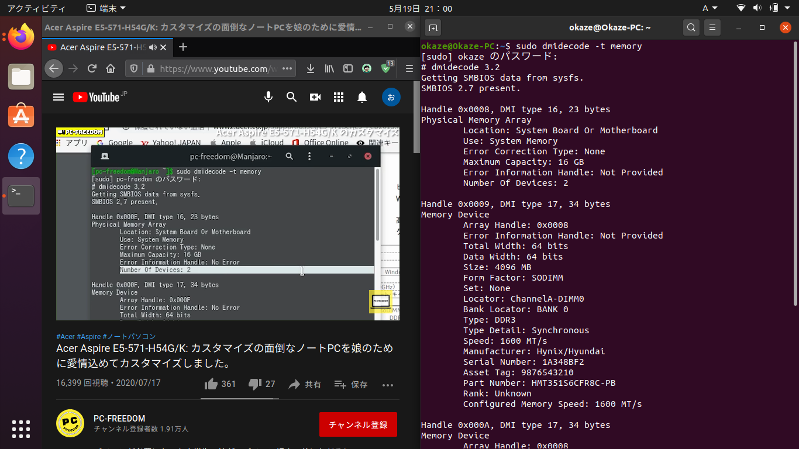Click the red チャンネル登録 subscribe button
The image size is (799, 449).
pos(358,424)
